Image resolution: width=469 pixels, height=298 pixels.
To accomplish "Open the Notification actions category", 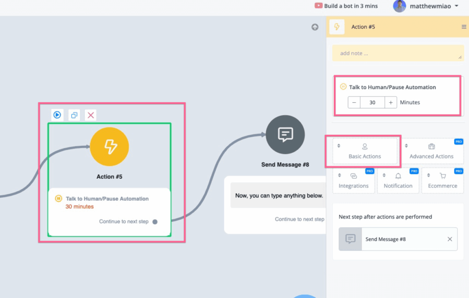I will tap(398, 181).
